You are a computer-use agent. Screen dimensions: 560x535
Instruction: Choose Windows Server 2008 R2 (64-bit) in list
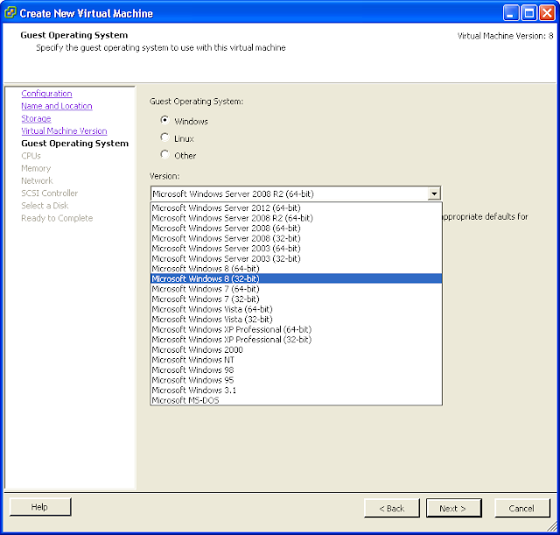pos(296,218)
